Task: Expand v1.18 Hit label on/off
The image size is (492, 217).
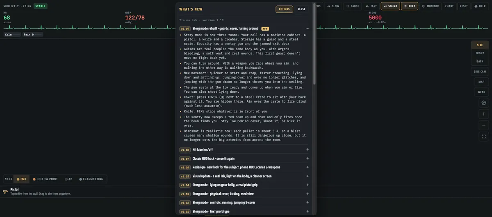Action: pos(244,150)
